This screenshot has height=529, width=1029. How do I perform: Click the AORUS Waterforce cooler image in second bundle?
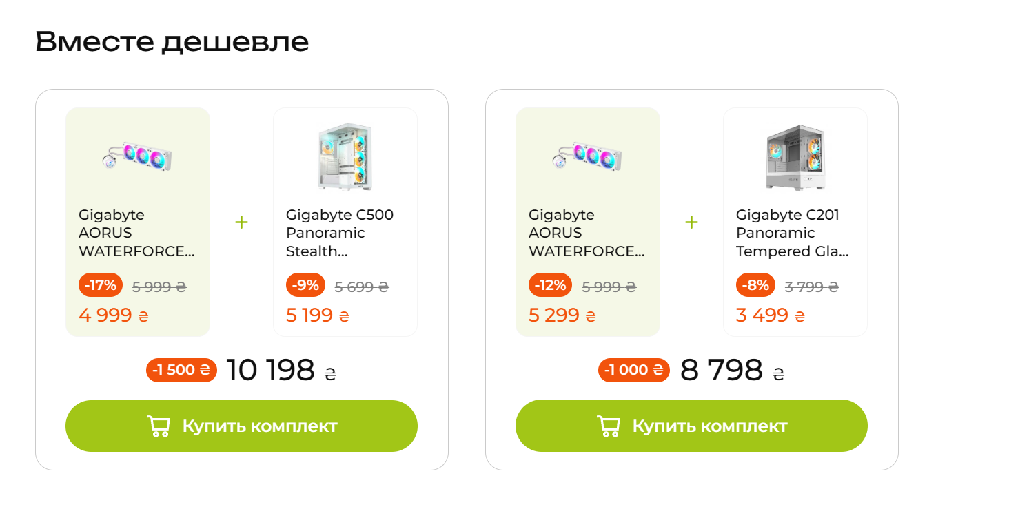[587, 155]
